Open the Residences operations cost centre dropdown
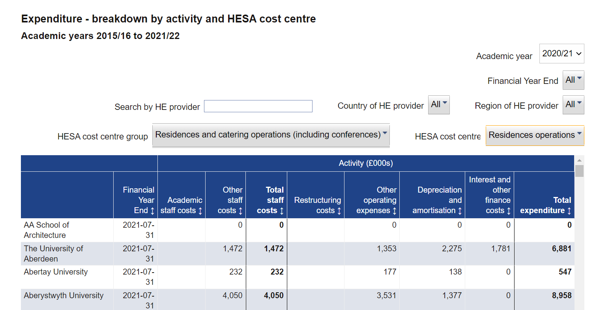This screenshot has height=310, width=612. click(535, 136)
